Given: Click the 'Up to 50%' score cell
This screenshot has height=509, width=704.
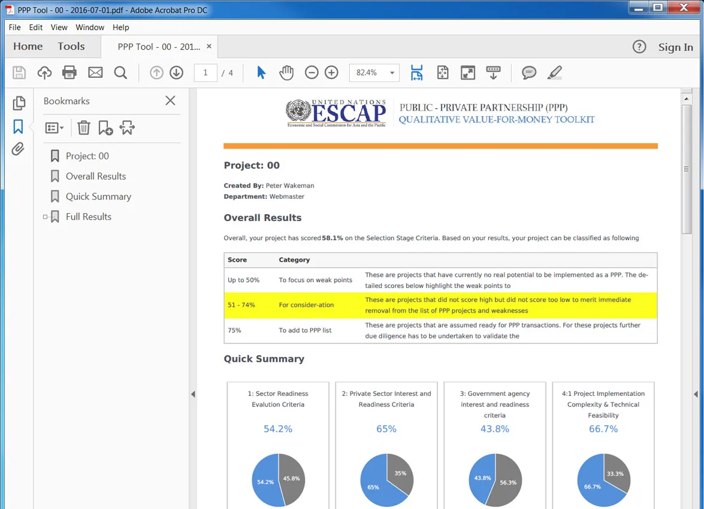Looking at the screenshot, I should click(x=243, y=280).
